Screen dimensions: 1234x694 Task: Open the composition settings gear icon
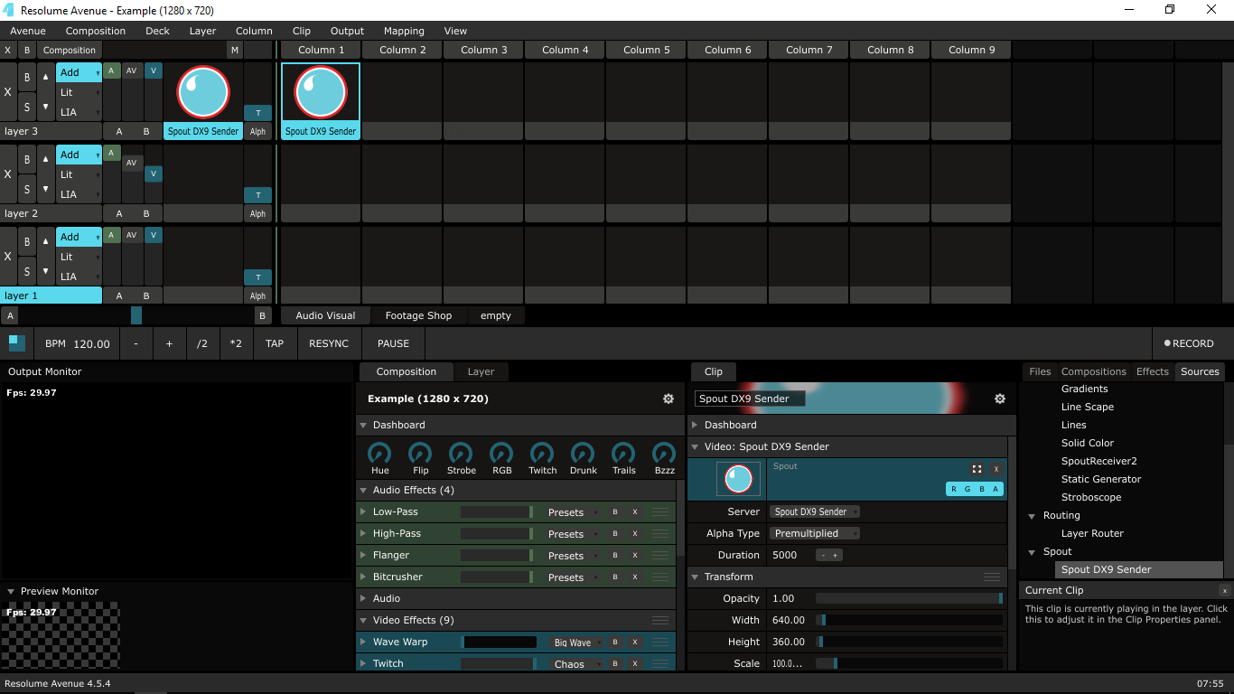(x=668, y=399)
